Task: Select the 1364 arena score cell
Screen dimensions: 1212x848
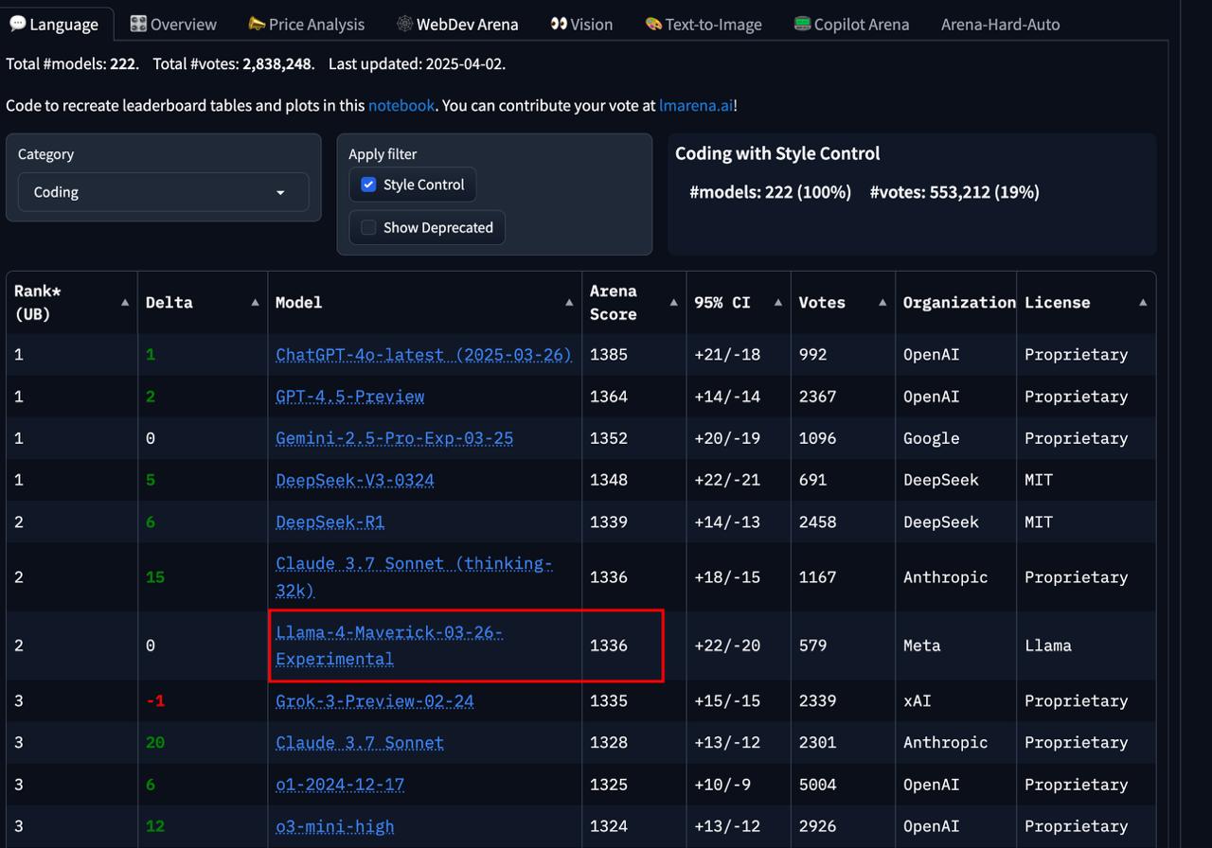Action: tap(634, 397)
